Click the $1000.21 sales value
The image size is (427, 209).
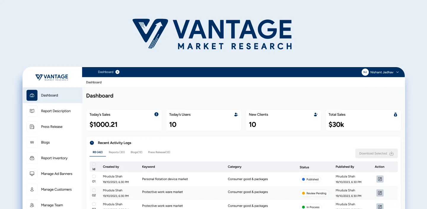click(103, 125)
